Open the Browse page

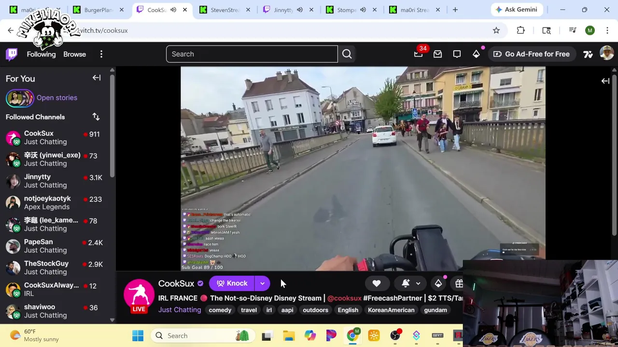coord(74,54)
